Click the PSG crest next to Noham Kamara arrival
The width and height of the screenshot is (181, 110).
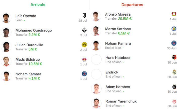pyautogui.click(x=84, y=74)
